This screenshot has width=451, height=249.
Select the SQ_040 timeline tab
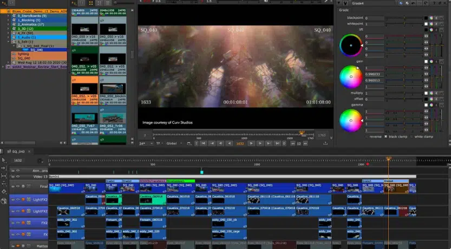(17, 152)
